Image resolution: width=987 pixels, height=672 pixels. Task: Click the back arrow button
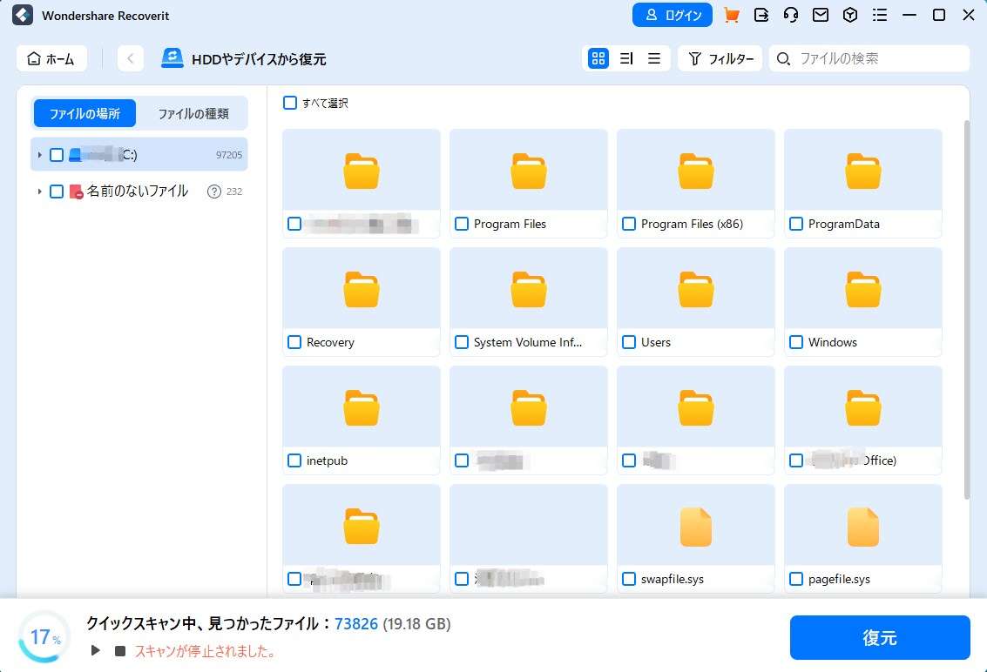pyautogui.click(x=131, y=58)
